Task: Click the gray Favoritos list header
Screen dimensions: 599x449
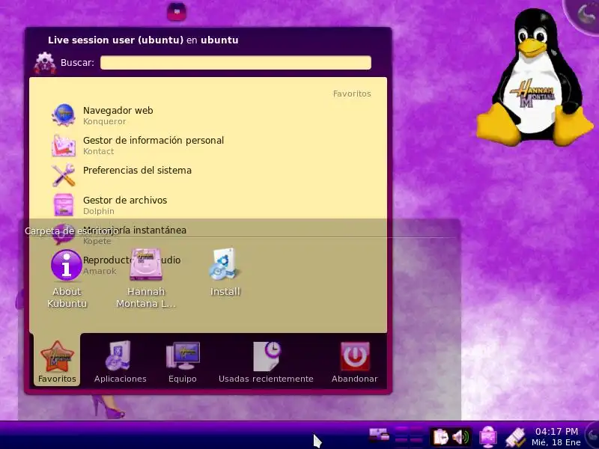Action: click(352, 94)
